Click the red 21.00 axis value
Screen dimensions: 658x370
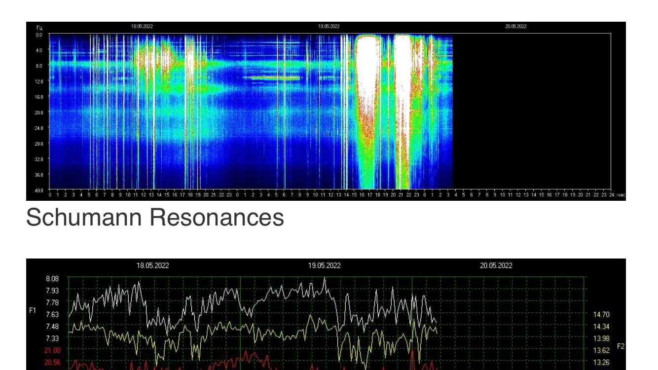point(52,350)
